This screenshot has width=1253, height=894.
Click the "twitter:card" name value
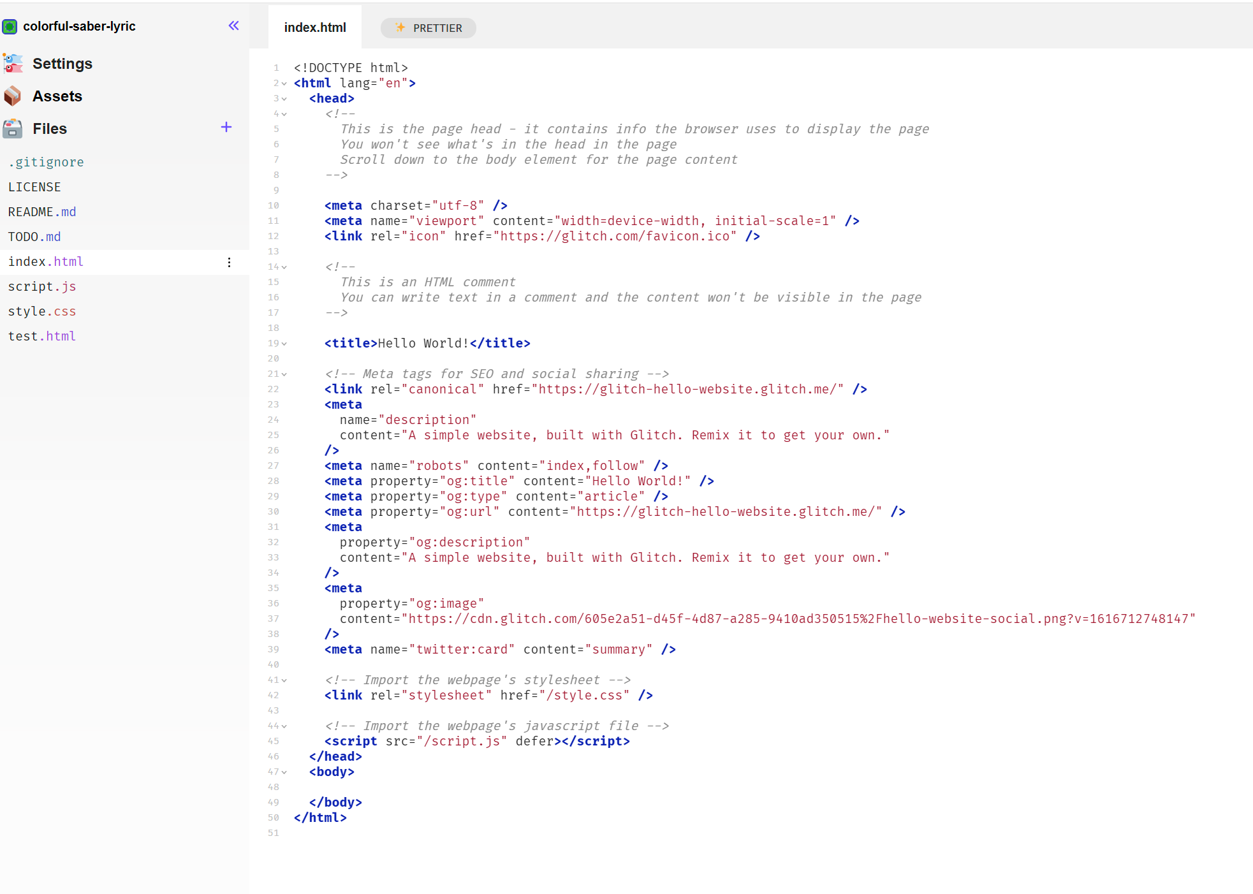(x=462, y=649)
